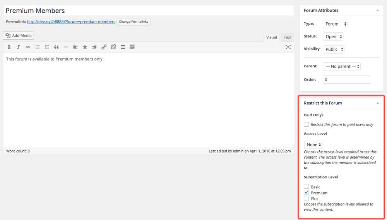Remove link icon in toolbar
The width and height of the screenshot is (387, 220).
click(x=113, y=47)
